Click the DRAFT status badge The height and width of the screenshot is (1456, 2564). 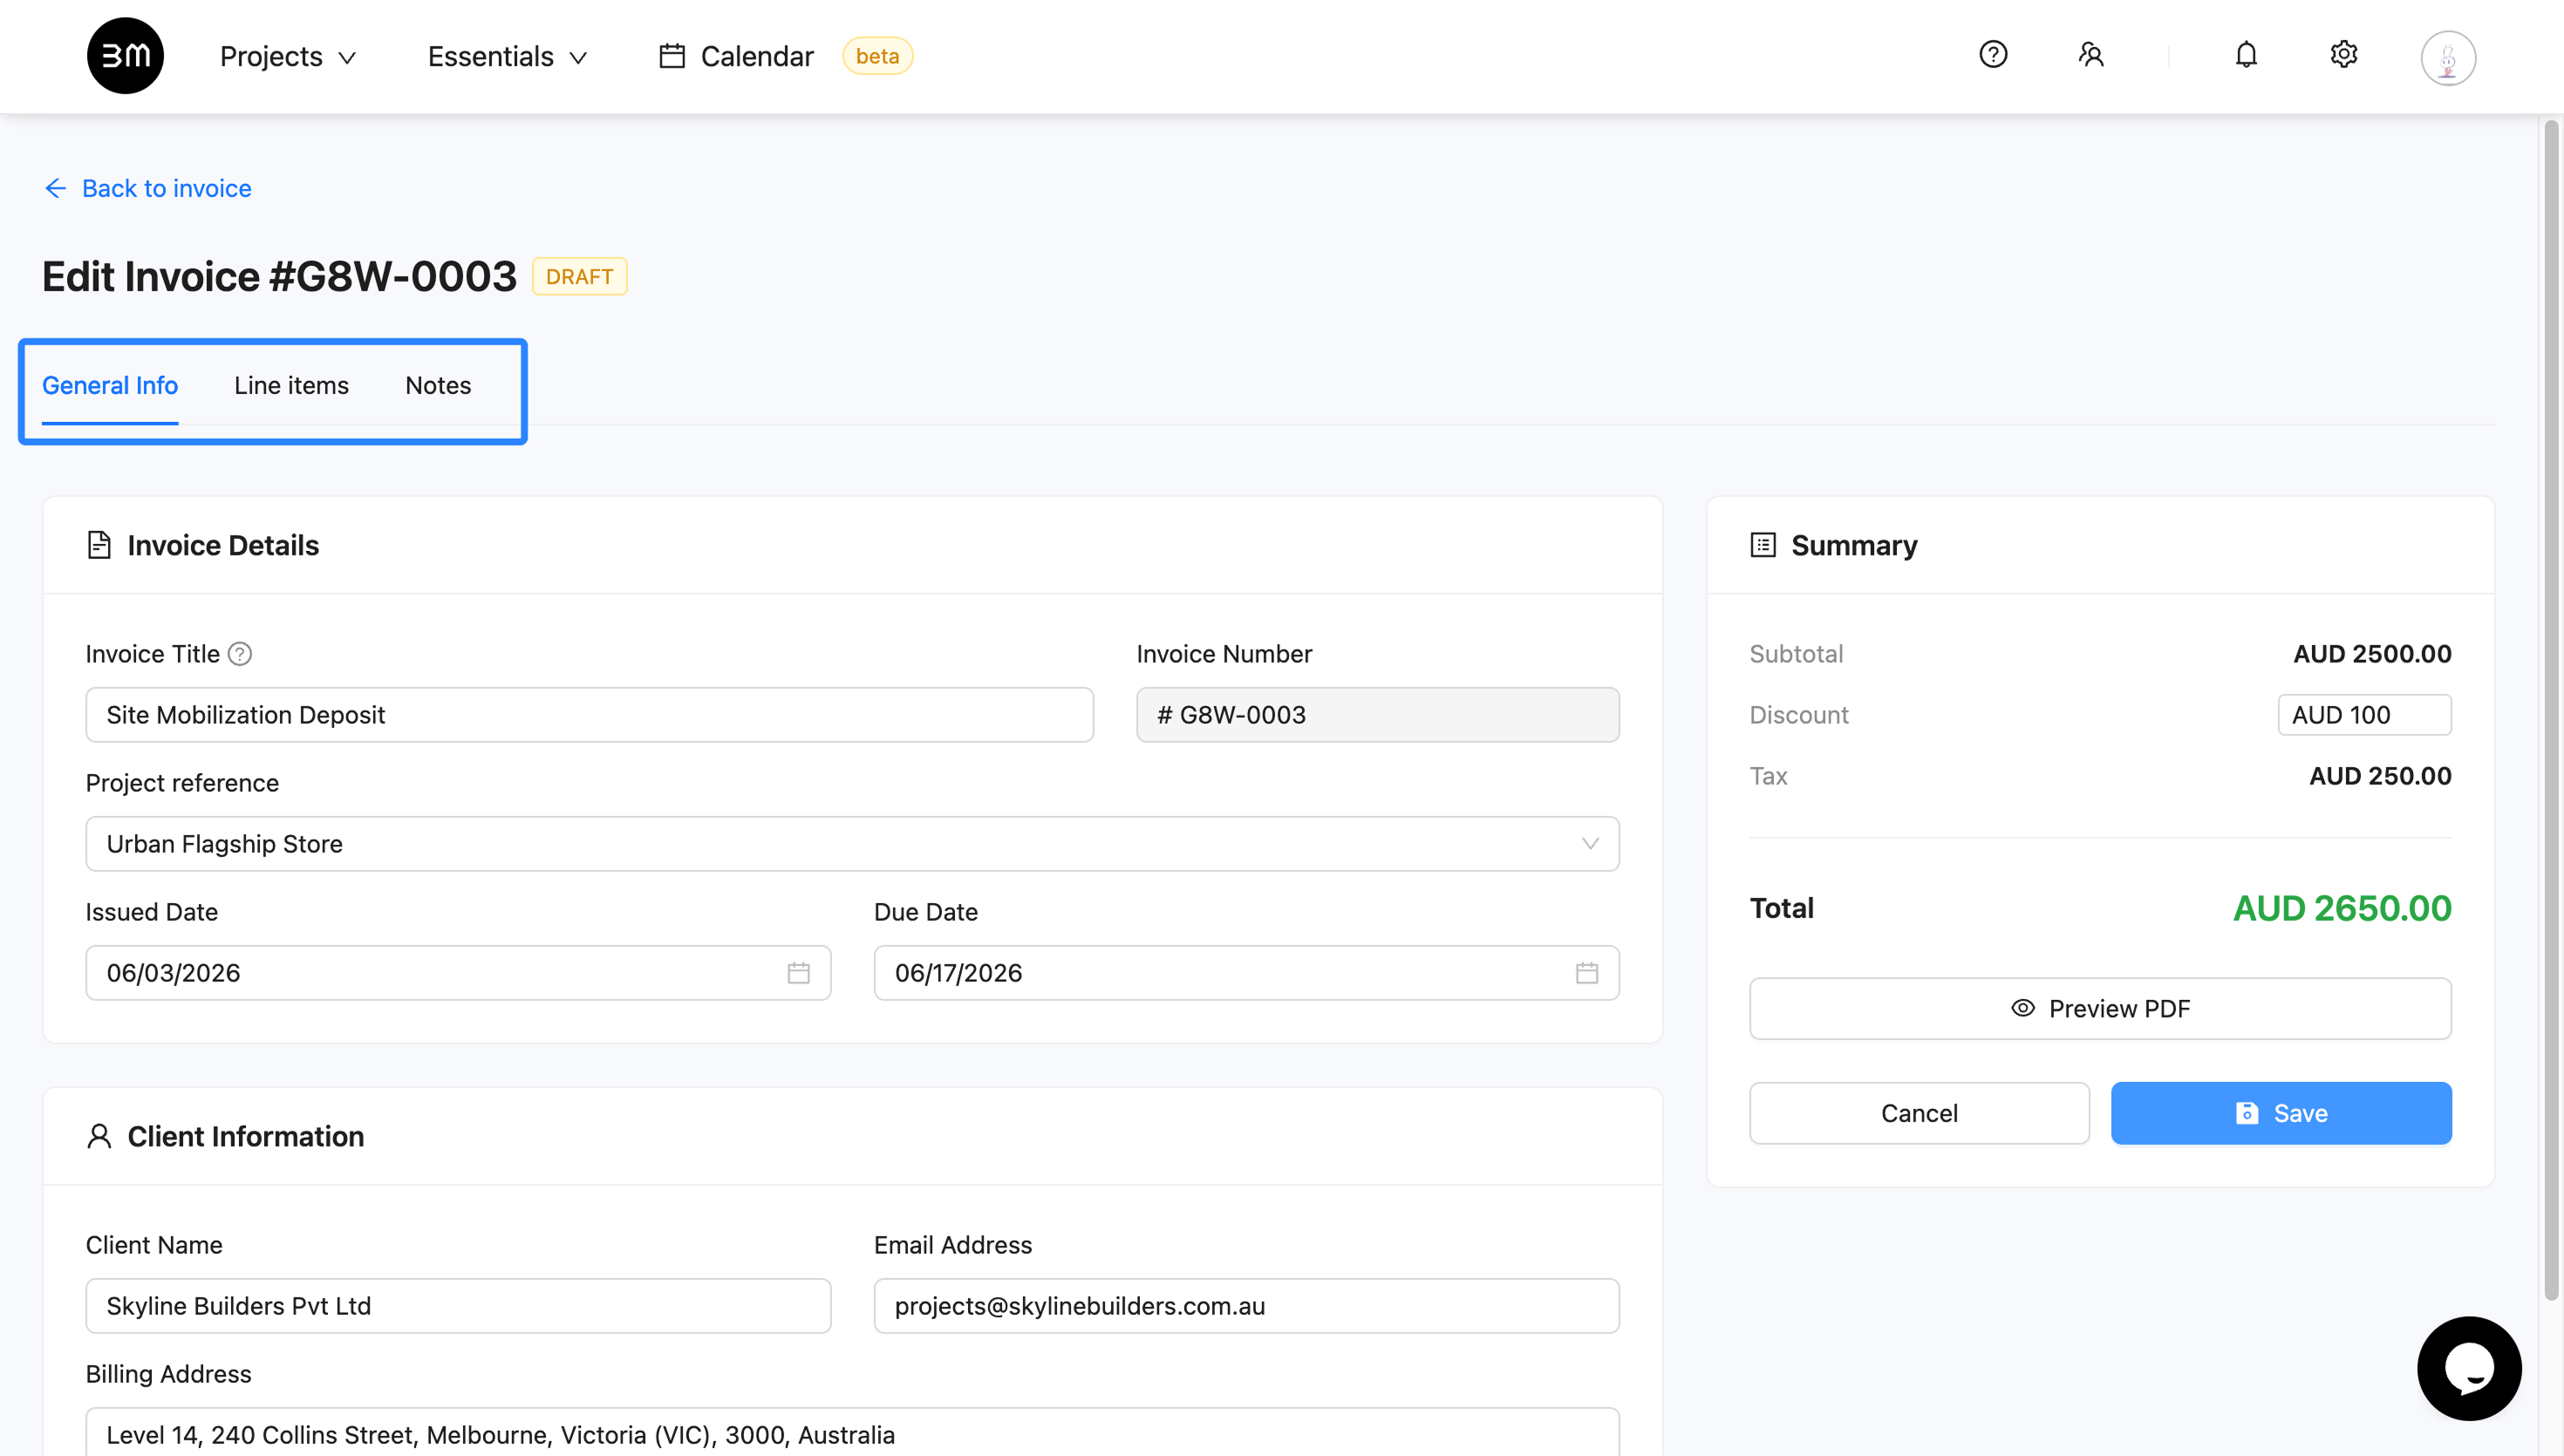[579, 277]
